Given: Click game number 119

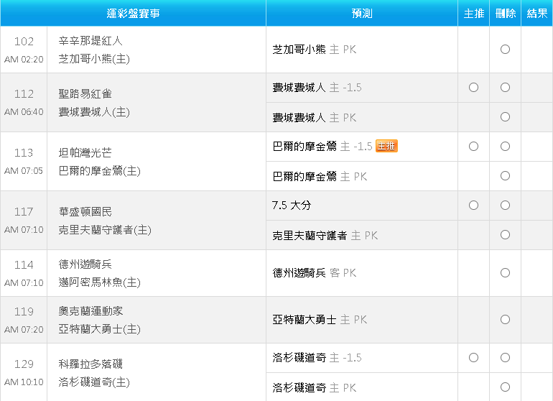Looking at the screenshot, I should 24,312.
